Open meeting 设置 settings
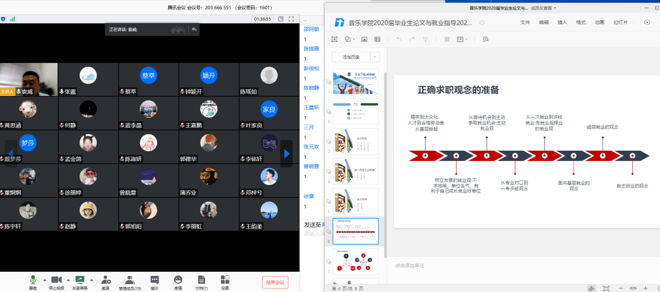This screenshot has width=660, height=292. [x=225, y=282]
